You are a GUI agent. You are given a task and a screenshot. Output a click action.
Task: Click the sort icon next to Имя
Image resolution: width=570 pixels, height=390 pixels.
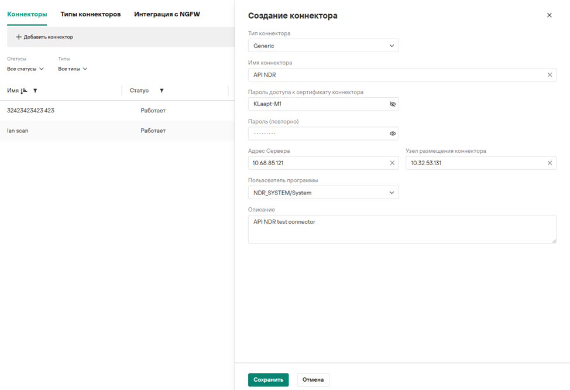tap(24, 91)
